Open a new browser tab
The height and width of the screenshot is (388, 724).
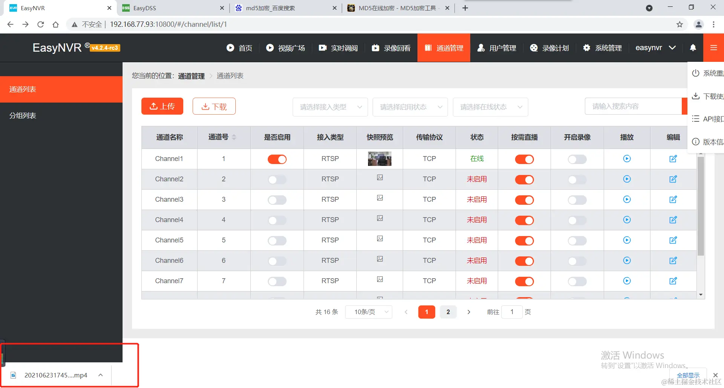coord(465,8)
